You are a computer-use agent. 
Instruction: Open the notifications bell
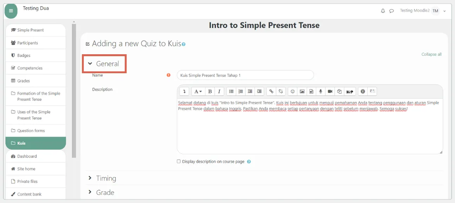pos(383,11)
